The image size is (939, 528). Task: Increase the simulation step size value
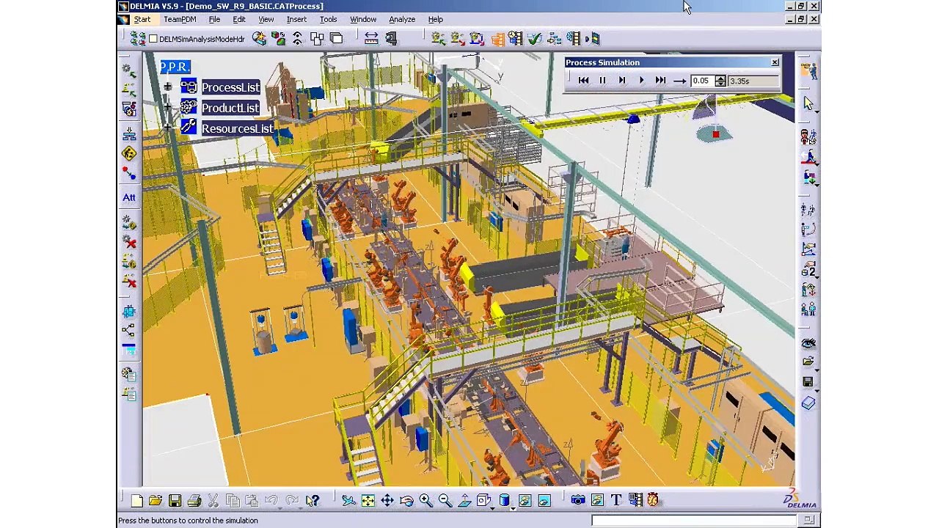tap(720, 78)
